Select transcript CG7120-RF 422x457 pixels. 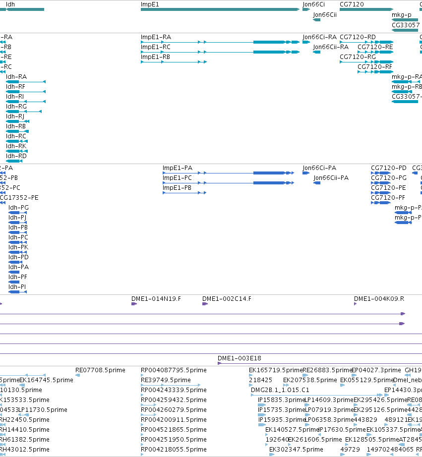click(375, 72)
